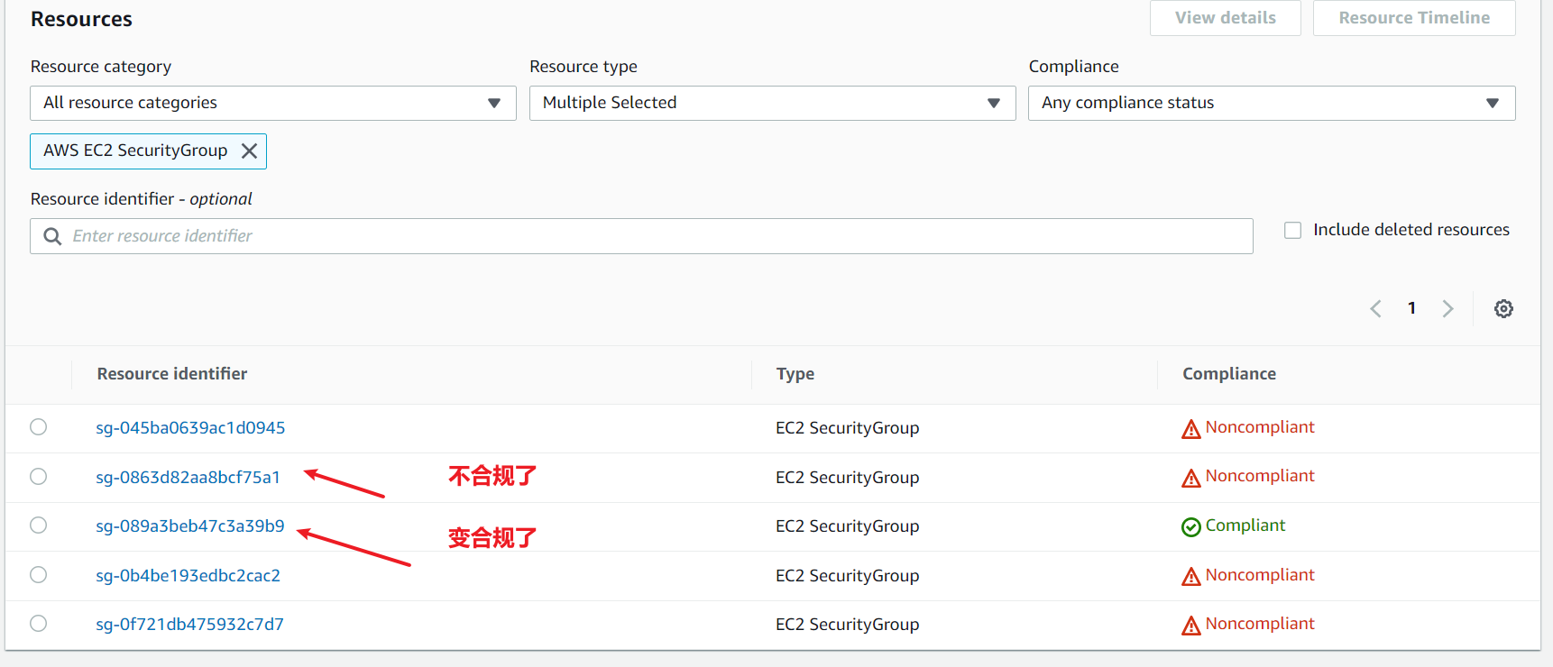Click Compliant checkmark icon for sg-089a3beb47c3a39b9

[x=1190, y=527]
